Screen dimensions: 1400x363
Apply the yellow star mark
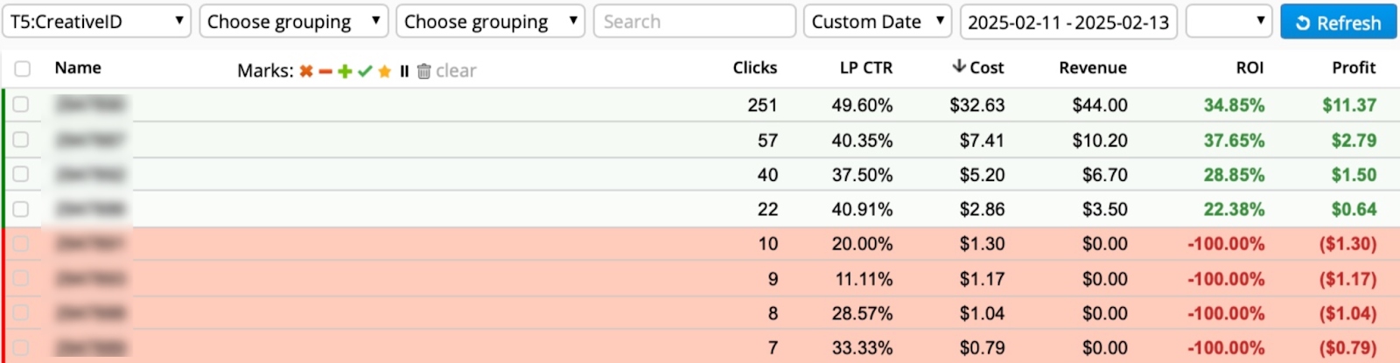click(x=384, y=71)
